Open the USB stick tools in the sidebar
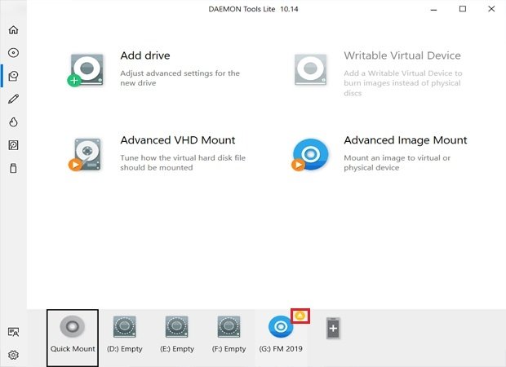Viewport: 506px width, 367px height. click(13, 168)
